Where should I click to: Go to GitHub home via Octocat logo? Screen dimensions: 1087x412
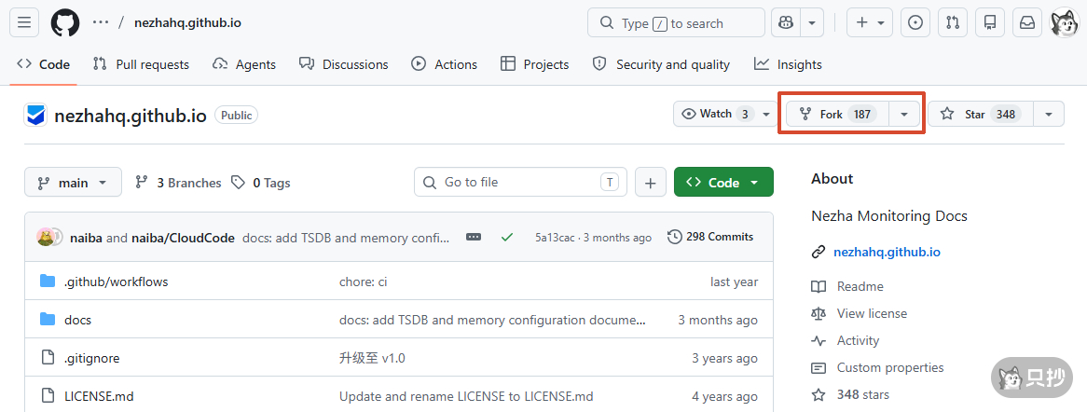[65, 23]
